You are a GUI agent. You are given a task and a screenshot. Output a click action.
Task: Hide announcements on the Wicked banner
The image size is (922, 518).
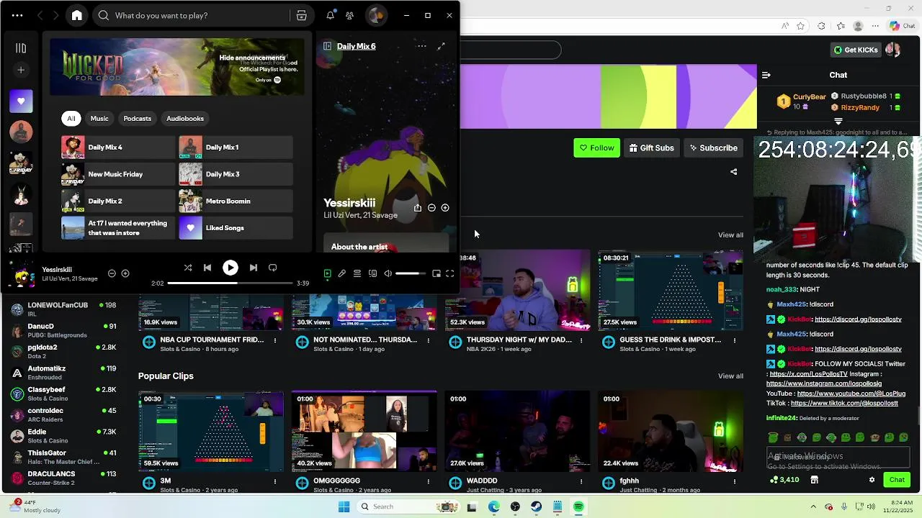click(252, 58)
